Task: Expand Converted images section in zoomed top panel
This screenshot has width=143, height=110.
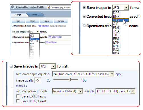Action: (x=84, y=17)
